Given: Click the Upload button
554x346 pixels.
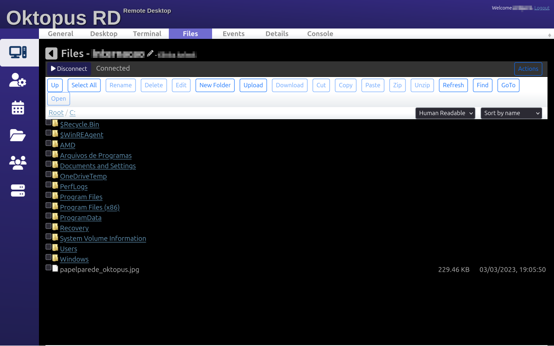Looking at the screenshot, I should coord(253,85).
